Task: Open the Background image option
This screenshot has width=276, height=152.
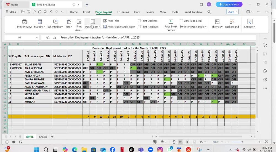Action: point(232,24)
